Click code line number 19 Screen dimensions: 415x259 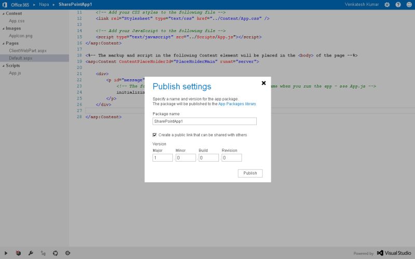(79, 61)
